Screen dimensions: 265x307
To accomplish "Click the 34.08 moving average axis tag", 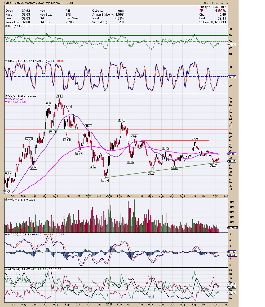I will click(x=232, y=154).
